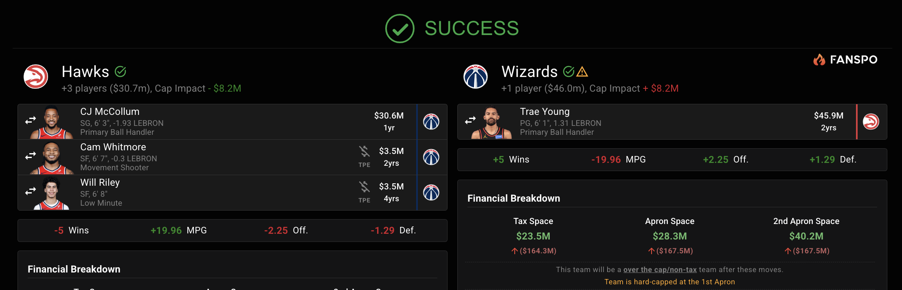The image size is (902, 290).
Task: Open the over the cap/non-tax link
Action: (x=660, y=270)
